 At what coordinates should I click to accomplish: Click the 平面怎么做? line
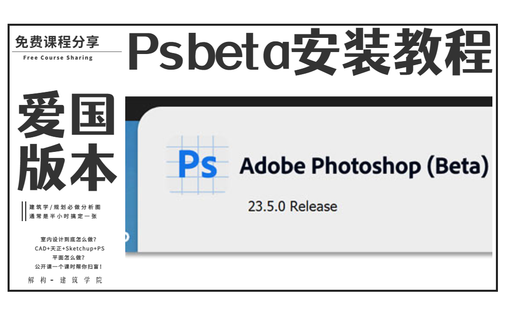[x=69, y=257]
